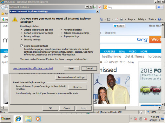Expand the Help dropdown arrow
The height and width of the screenshot is (123, 165).
tap(162, 19)
